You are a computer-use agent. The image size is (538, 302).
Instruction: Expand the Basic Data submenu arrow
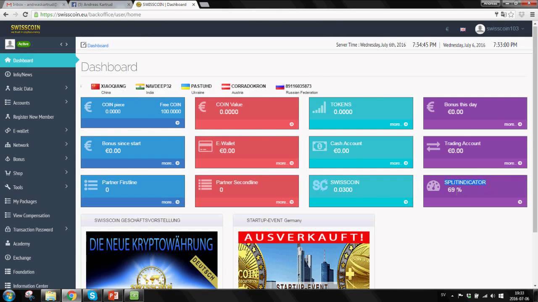point(66,88)
